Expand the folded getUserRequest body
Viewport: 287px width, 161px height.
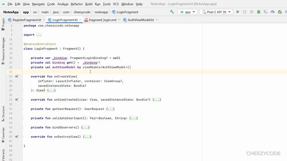point(110,109)
